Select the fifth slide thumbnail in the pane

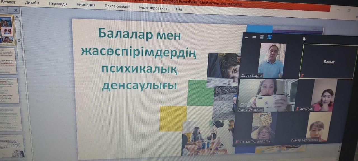(13, 146)
